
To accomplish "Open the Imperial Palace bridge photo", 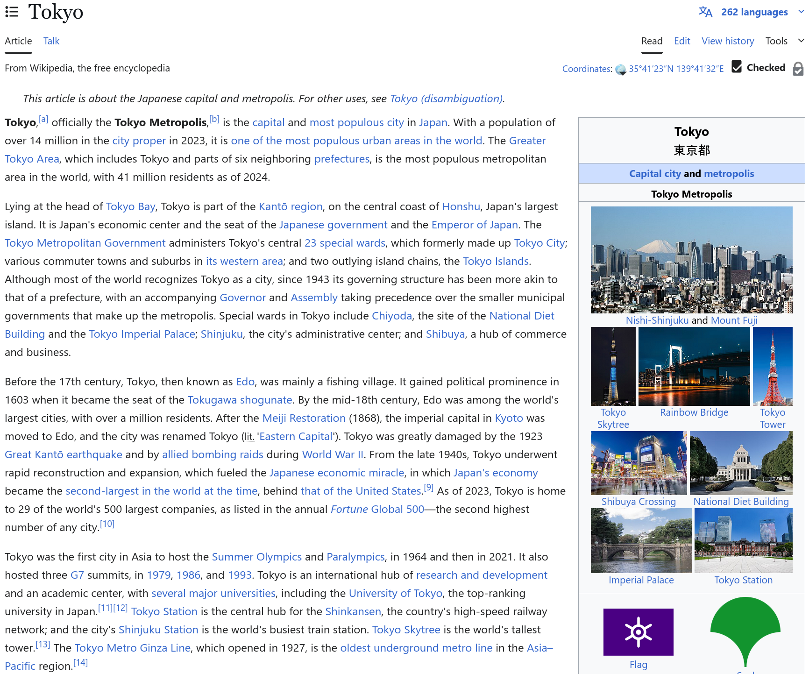I will [x=641, y=540].
